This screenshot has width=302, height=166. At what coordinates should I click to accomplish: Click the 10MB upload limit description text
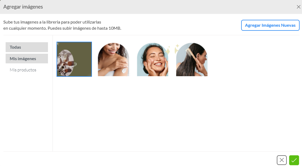click(x=62, y=28)
